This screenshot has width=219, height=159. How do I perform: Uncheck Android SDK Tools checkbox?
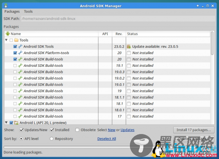click(x=15, y=46)
